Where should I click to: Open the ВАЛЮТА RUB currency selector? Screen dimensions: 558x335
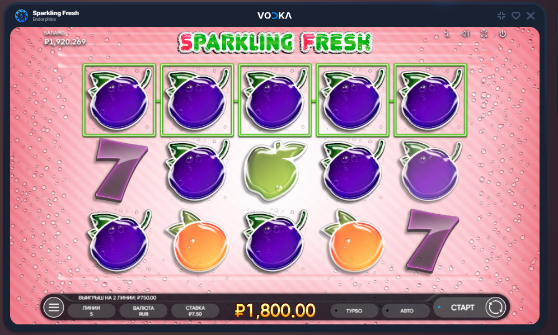pos(143,311)
